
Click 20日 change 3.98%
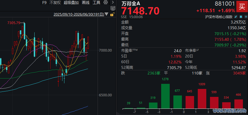[241, 56]
